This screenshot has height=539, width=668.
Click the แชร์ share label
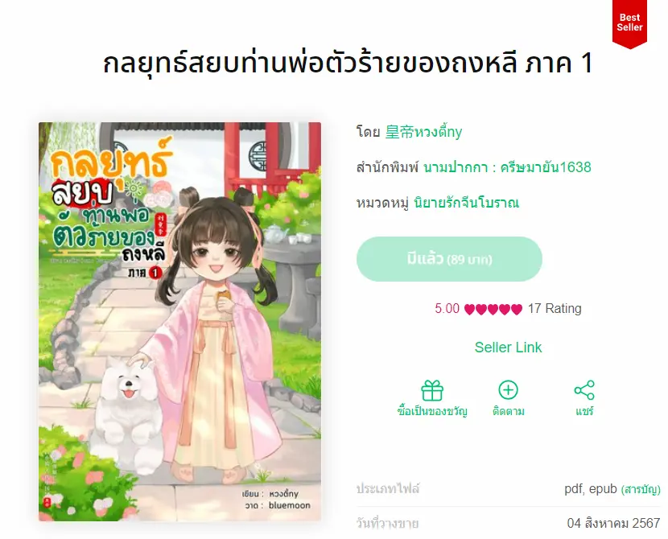point(584,411)
